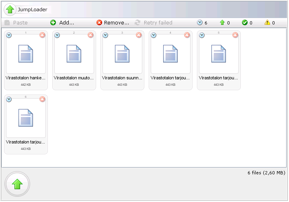This screenshot has width=289, height=202.
Task: Click Add... to add files
Action: tap(62, 22)
